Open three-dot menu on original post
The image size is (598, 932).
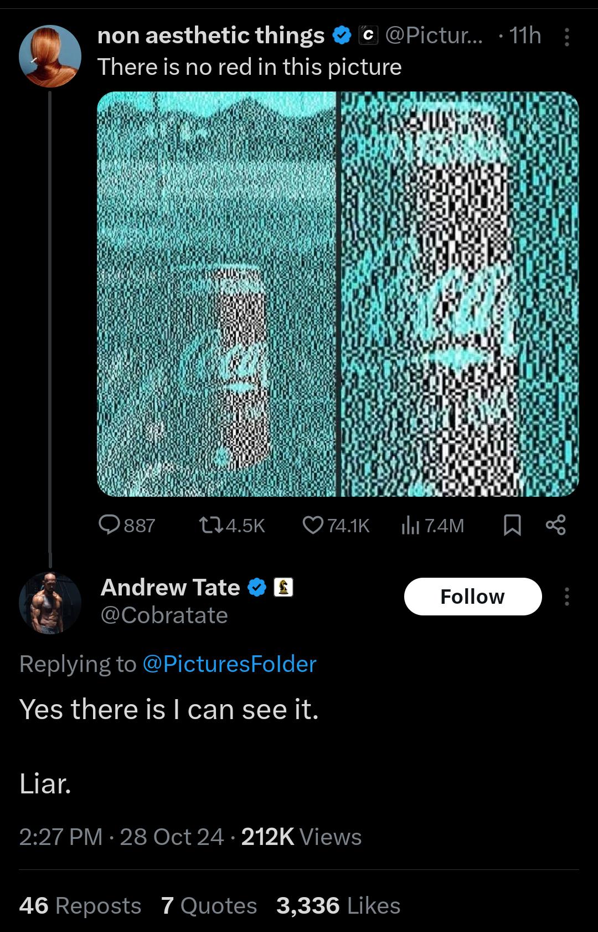[566, 37]
